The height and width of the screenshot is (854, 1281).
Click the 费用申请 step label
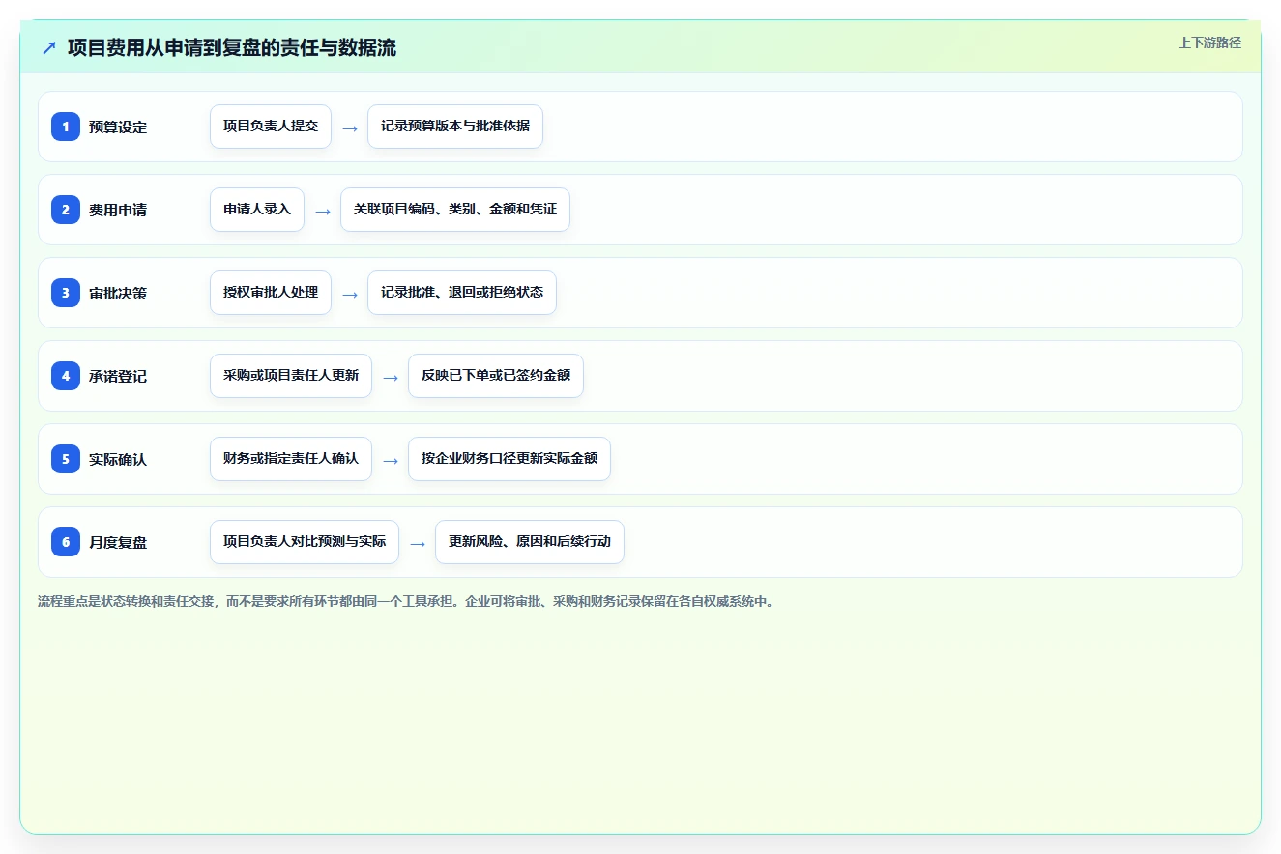pyautogui.click(x=118, y=211)
